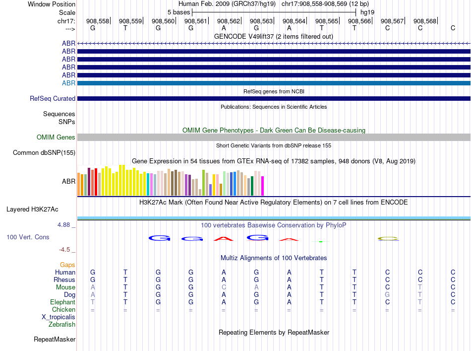The width and height of the screenshot is (471, 351).
Task: Click the "Rhesus" alignment row label
Action: (64, 280)
